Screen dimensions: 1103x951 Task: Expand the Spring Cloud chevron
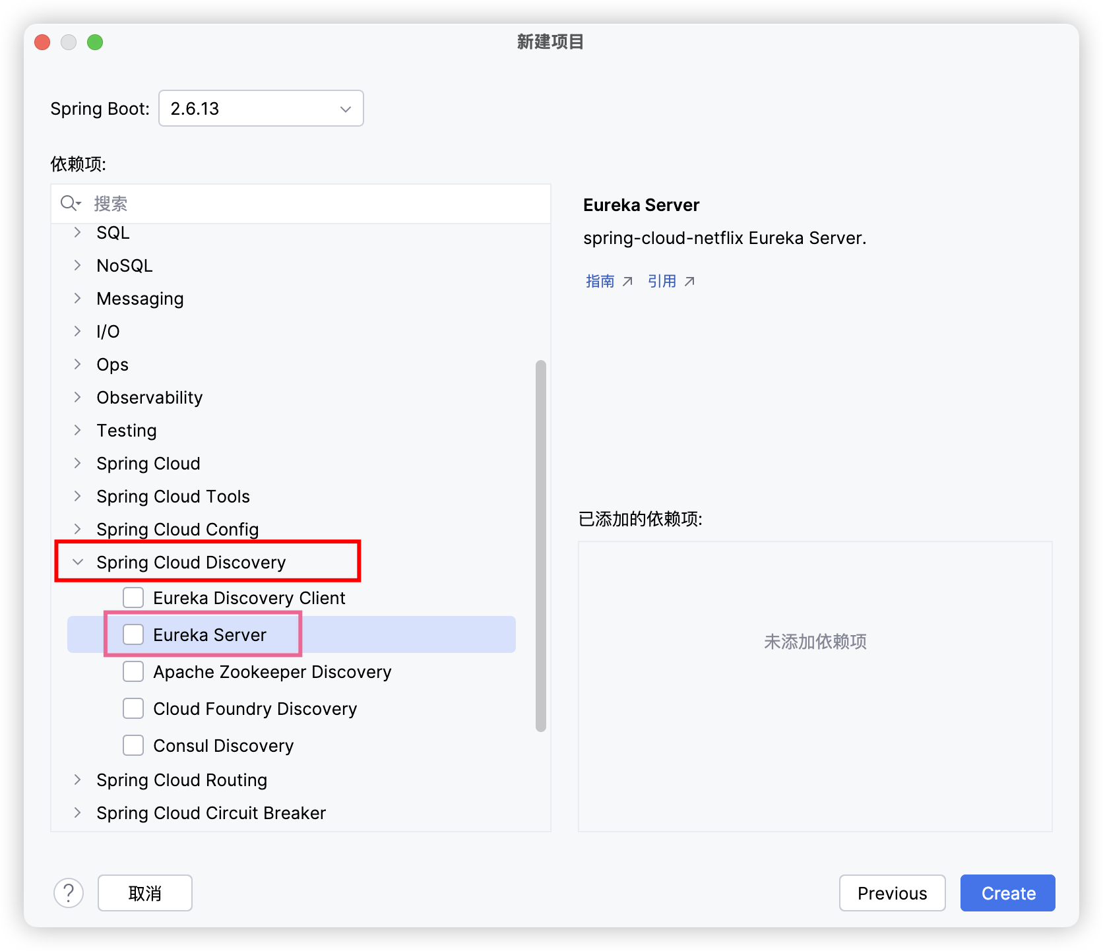coord(78,463)
